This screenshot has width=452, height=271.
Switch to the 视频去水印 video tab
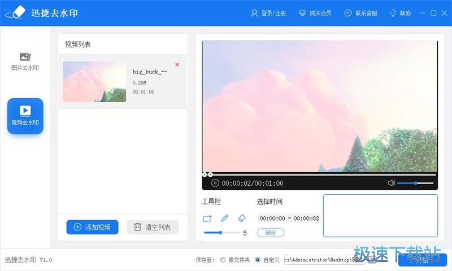[25, 116]
